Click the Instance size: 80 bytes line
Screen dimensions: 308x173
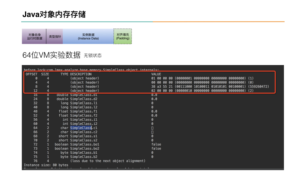tap(46, 165)
